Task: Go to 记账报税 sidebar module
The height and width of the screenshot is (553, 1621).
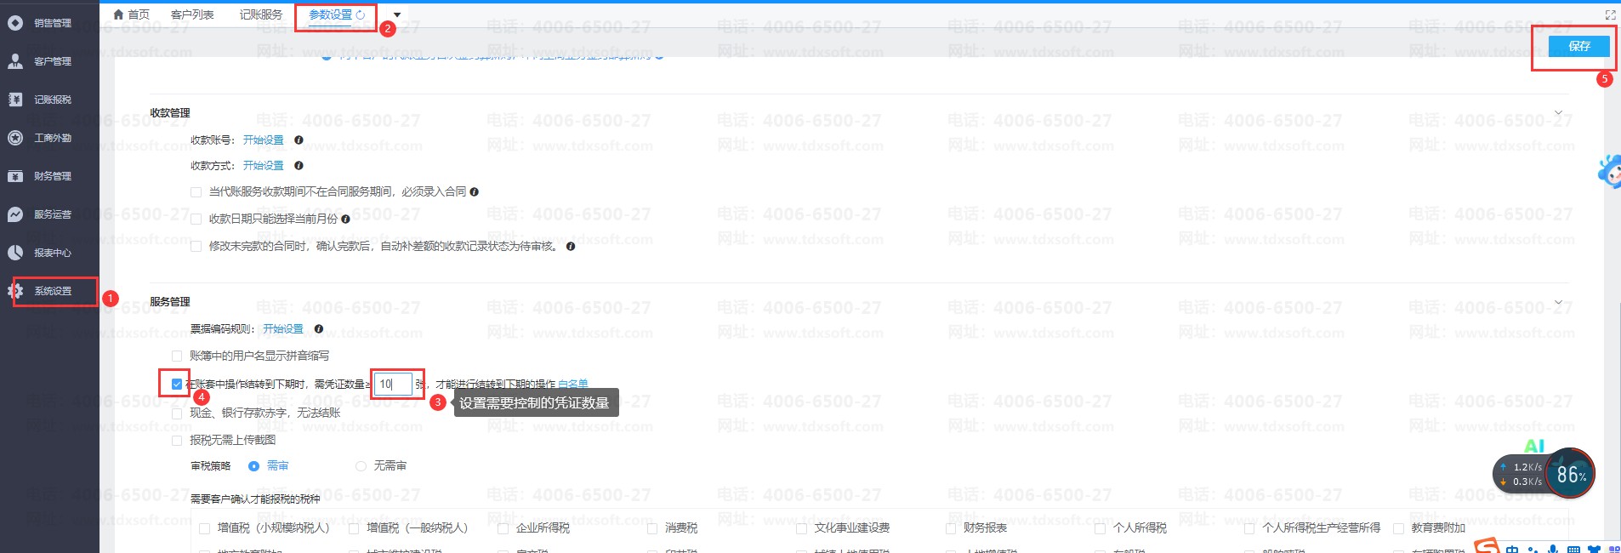Action: coord(52,100)
